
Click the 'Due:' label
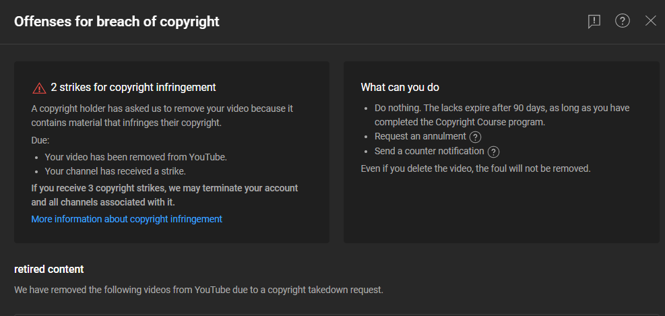point(40,140)
